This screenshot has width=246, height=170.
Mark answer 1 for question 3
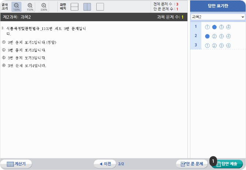click(207, 45)
